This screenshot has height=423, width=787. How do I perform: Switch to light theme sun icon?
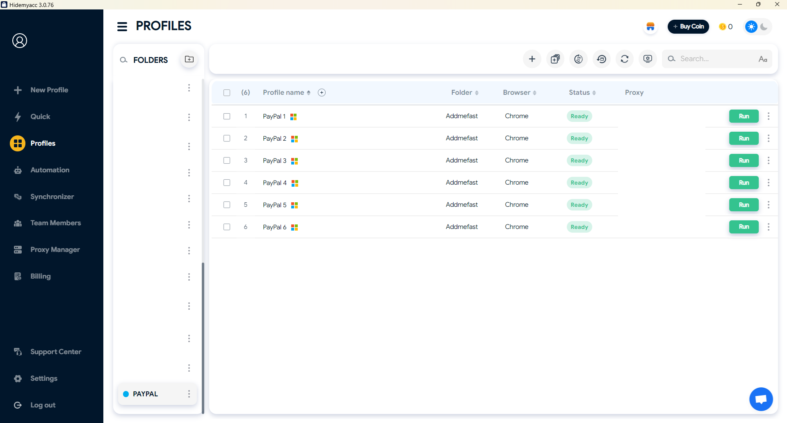pyautogui.click(x=751, y=27)
